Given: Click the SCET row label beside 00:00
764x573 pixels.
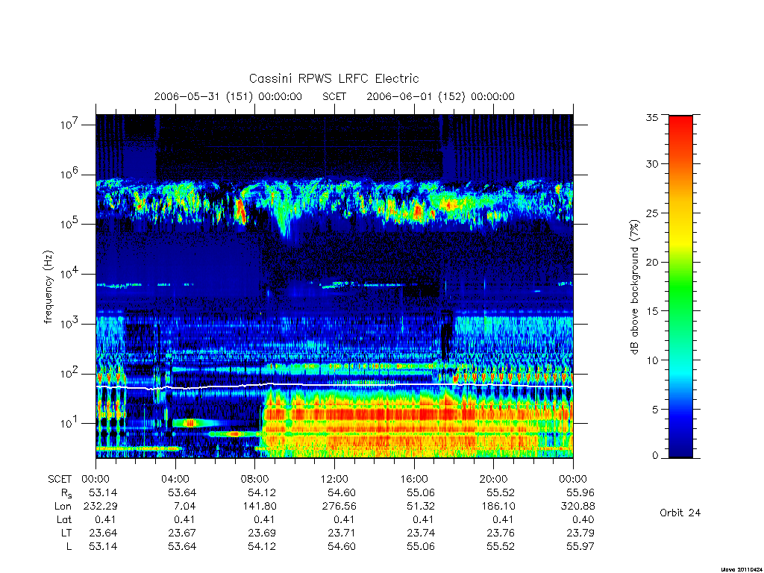Looking at the screenshot, I should tap(60, 479).
